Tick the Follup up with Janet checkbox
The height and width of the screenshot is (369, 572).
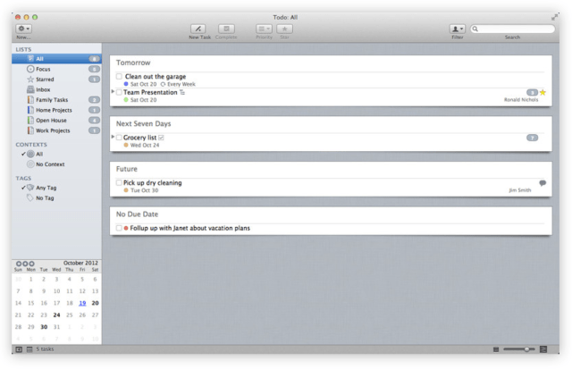click(119, 228)
